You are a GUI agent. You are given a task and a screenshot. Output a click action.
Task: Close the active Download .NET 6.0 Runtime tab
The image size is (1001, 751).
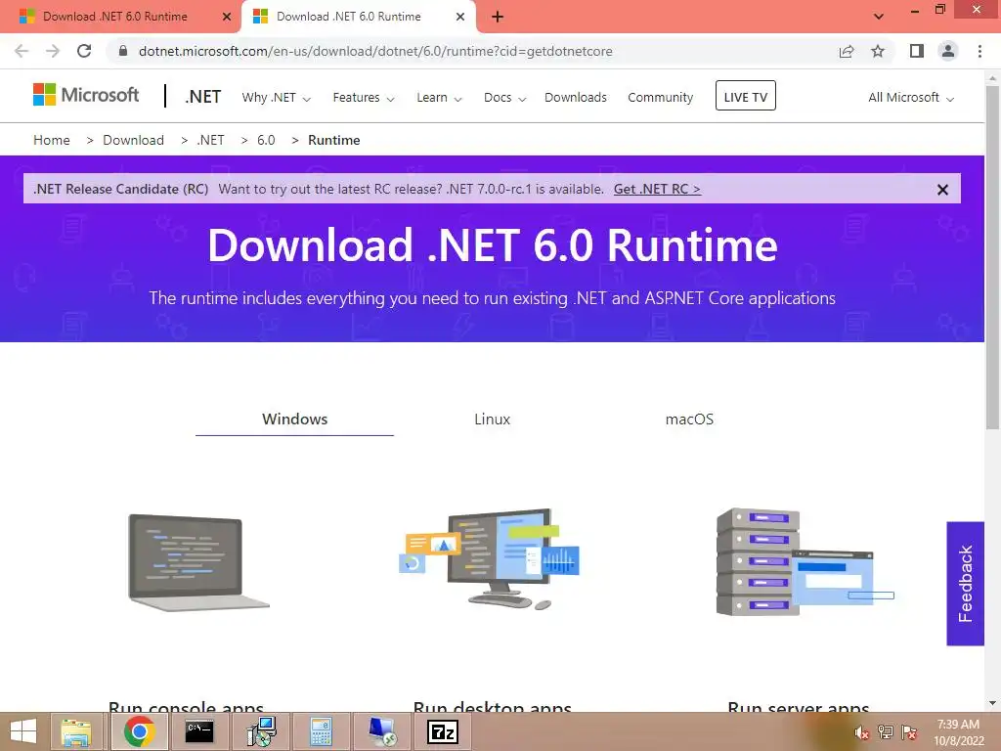(x=460, y=18)
